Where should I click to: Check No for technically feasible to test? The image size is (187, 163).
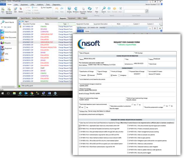(85, 107)
